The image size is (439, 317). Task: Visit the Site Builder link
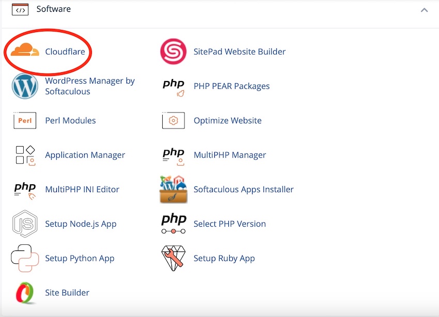pos(67,293)
